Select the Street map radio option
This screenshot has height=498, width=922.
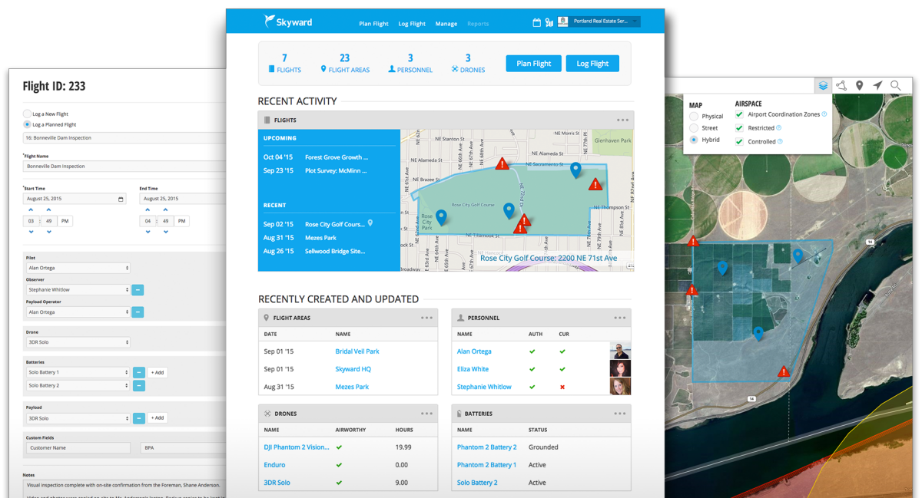(694, 128)
